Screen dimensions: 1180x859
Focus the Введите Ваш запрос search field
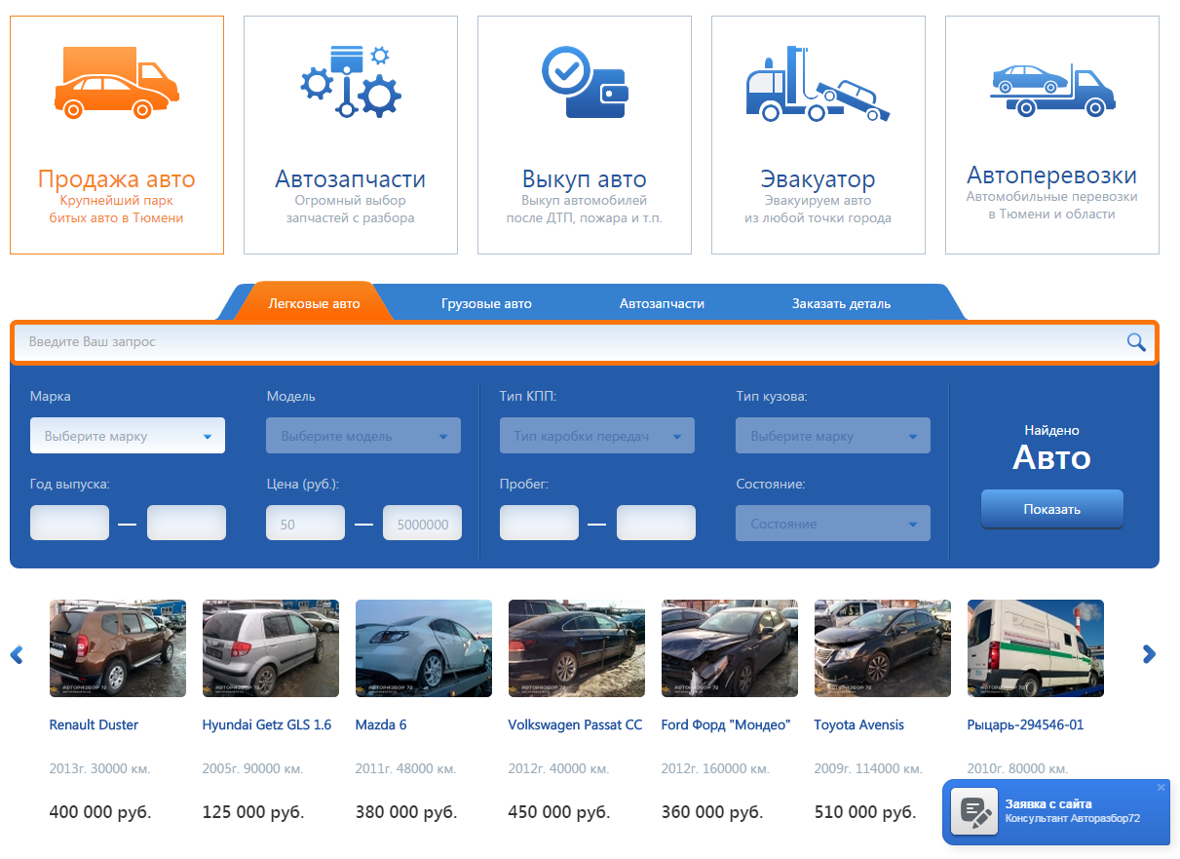pyautogui.click(x=583, y=342)
